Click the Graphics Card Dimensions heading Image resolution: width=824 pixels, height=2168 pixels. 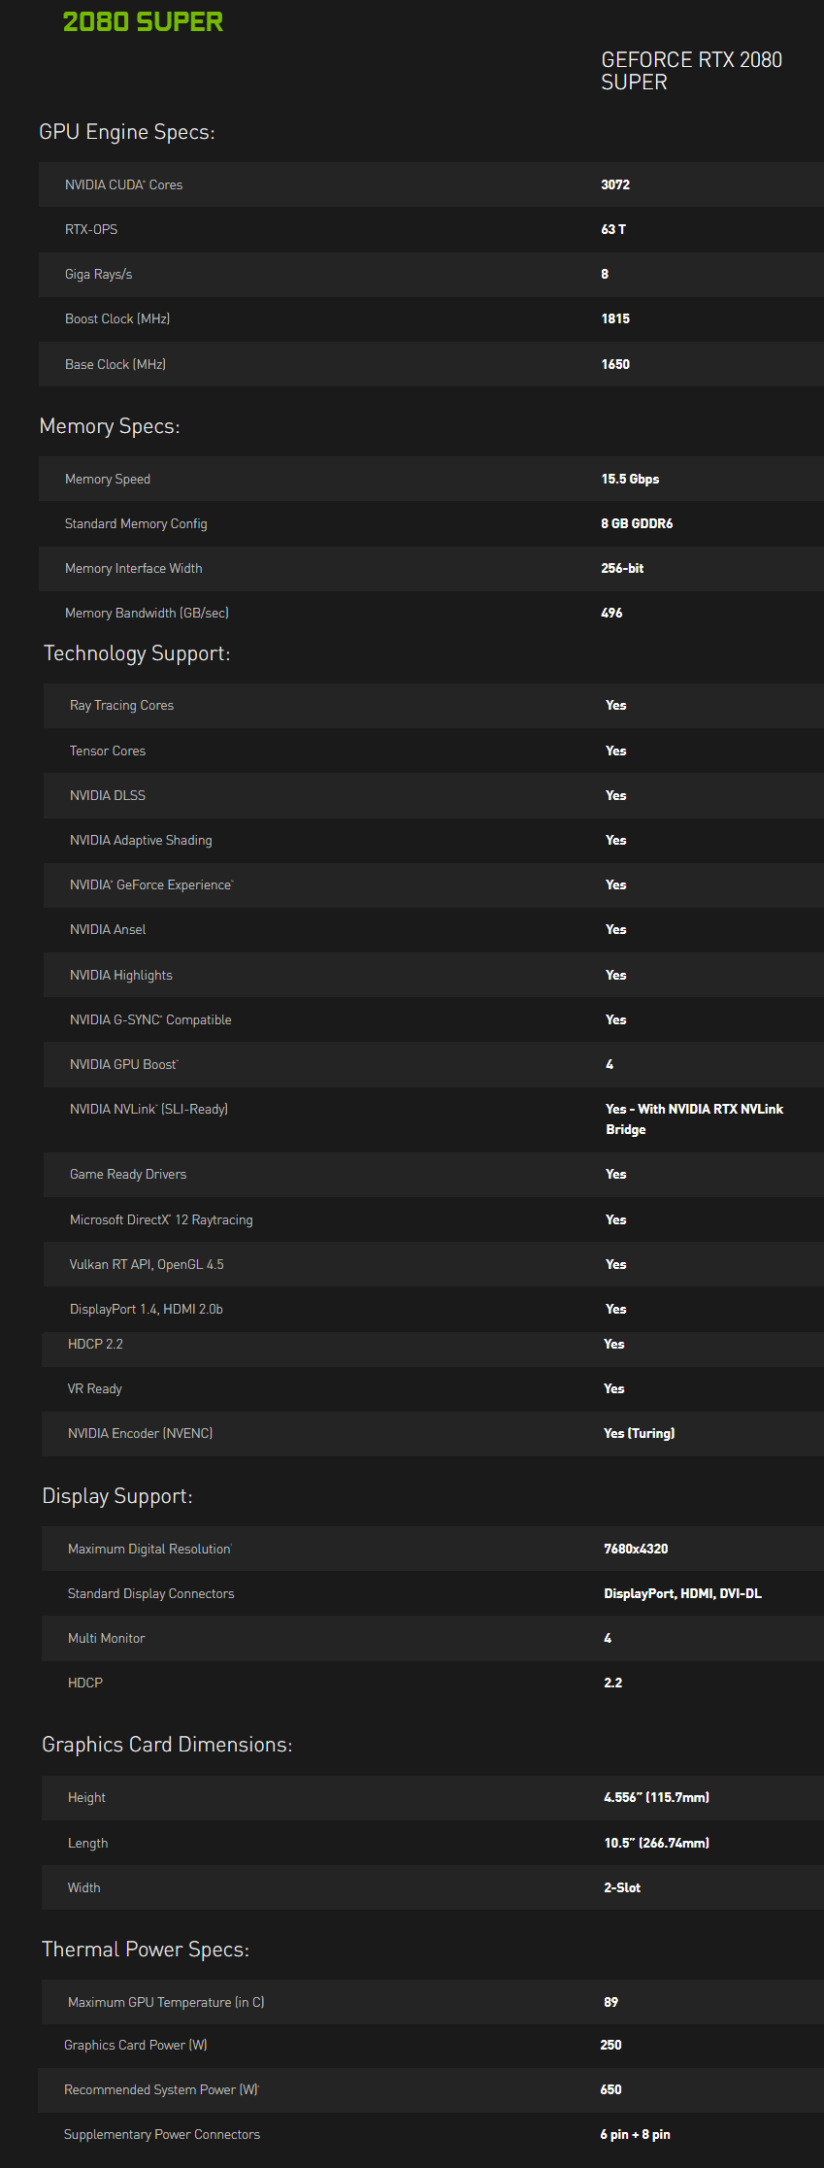(167, 1745)
